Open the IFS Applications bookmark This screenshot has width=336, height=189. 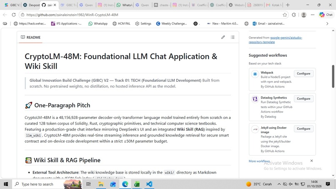click(66, 24)
